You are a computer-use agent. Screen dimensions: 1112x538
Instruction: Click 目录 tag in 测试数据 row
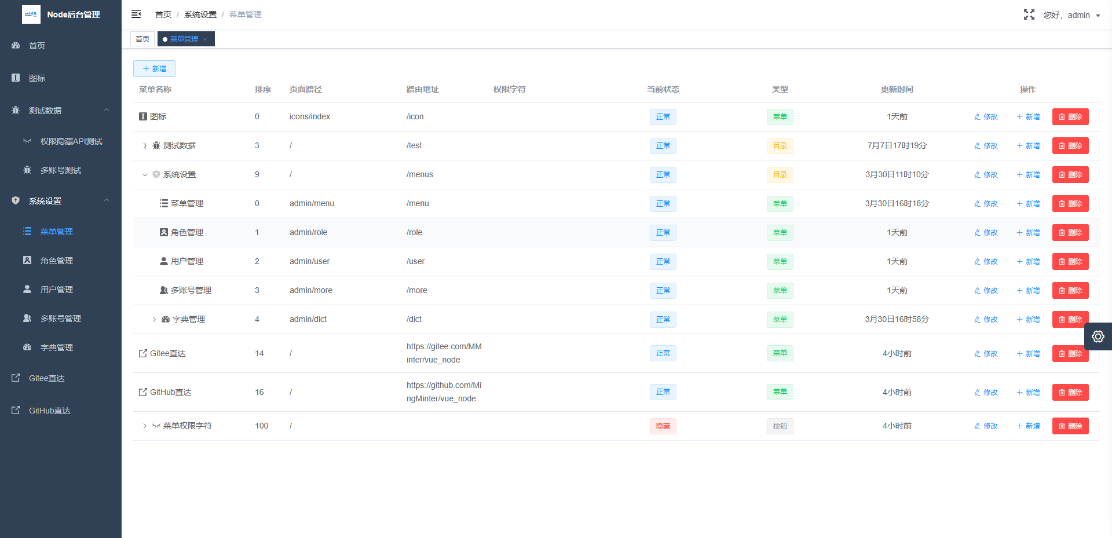(780, 146)
